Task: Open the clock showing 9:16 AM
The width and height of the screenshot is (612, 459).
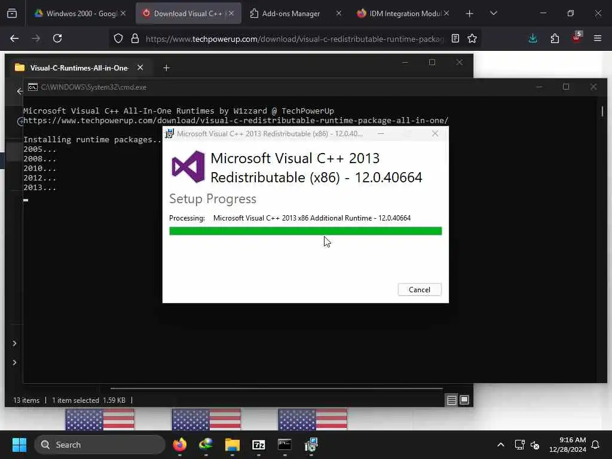Action: [x=568, y=445]
